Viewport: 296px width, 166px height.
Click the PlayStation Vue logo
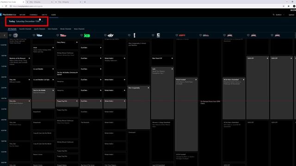coord(8,15)
